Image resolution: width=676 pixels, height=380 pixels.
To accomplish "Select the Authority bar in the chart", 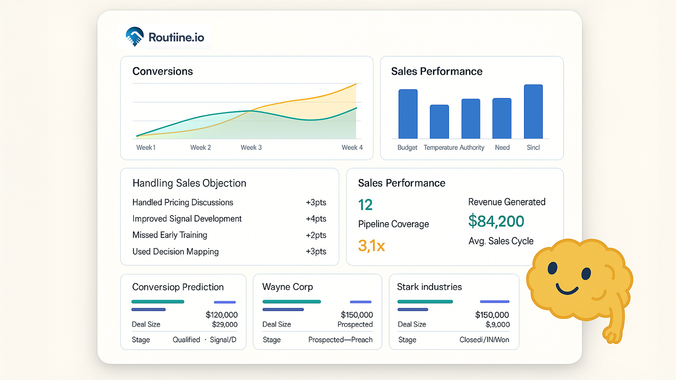I will click(x=471, y=119).
